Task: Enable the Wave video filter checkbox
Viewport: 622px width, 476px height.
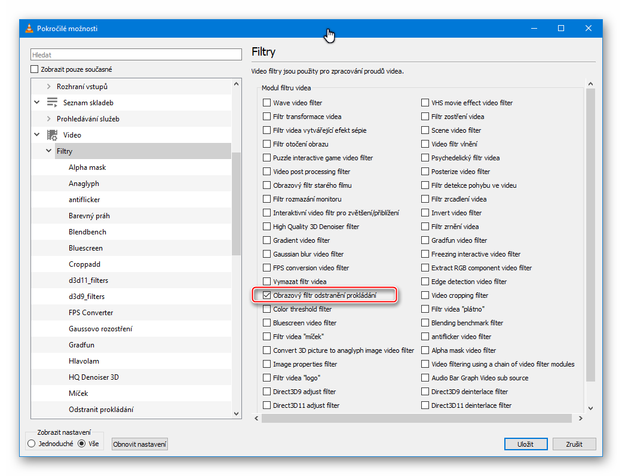Action: (x=267, y=103)
